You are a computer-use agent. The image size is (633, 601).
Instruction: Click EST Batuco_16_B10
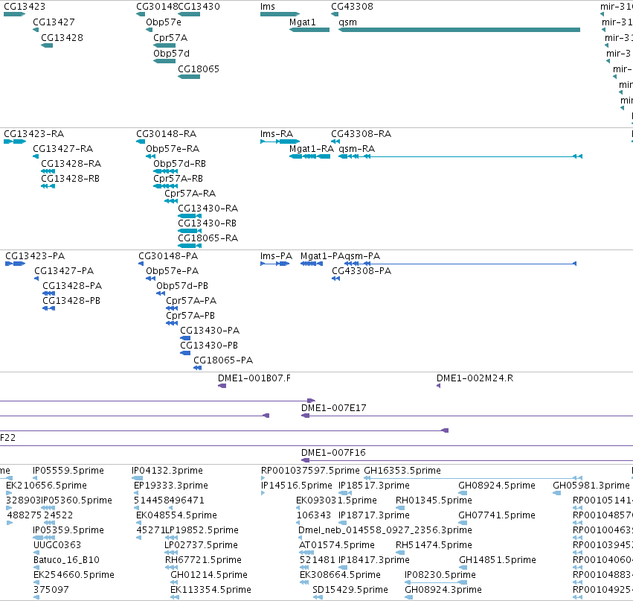pyautogui.click(x=67, y=560)
